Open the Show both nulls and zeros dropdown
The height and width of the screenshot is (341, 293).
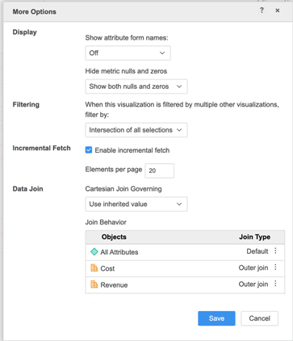click(136, 86)
